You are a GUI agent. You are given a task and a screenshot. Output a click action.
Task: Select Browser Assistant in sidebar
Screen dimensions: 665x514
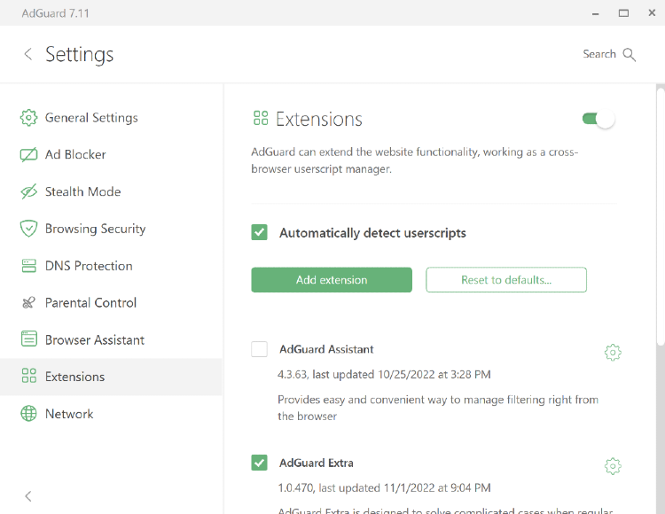[111, 339]
